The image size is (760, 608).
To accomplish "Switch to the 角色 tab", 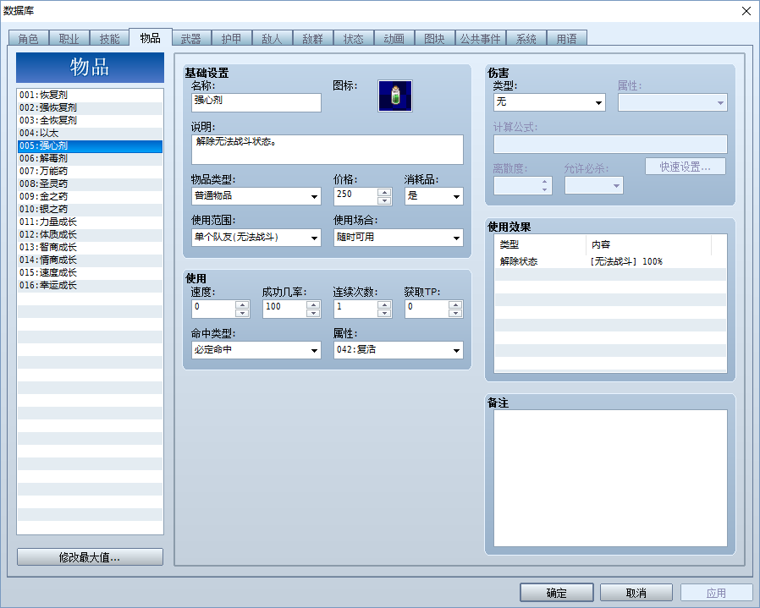I will 28,38.
